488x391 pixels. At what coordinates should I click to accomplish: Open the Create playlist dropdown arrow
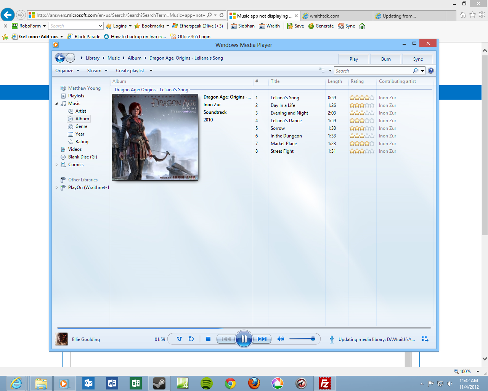151,71
